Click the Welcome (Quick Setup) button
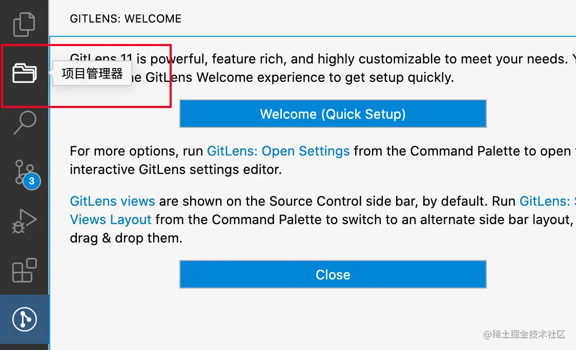Image resolution: width=576 pixels, height=350 pixels. click(x=333, y=114)
